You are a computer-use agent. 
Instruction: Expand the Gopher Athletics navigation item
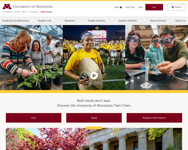(128, 21)
